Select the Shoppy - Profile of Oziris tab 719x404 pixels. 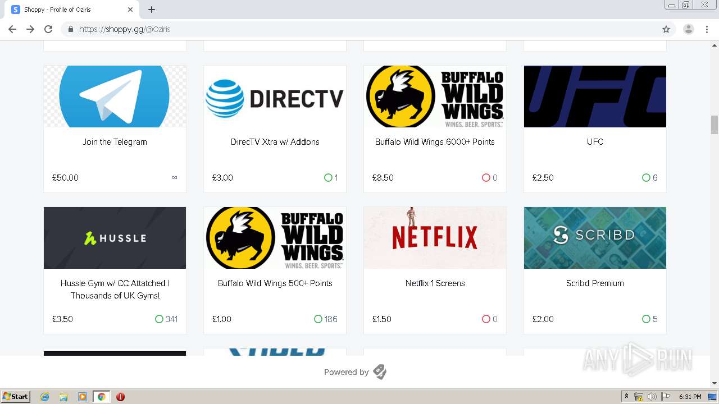pyautogui.click(x=73, y=10)
